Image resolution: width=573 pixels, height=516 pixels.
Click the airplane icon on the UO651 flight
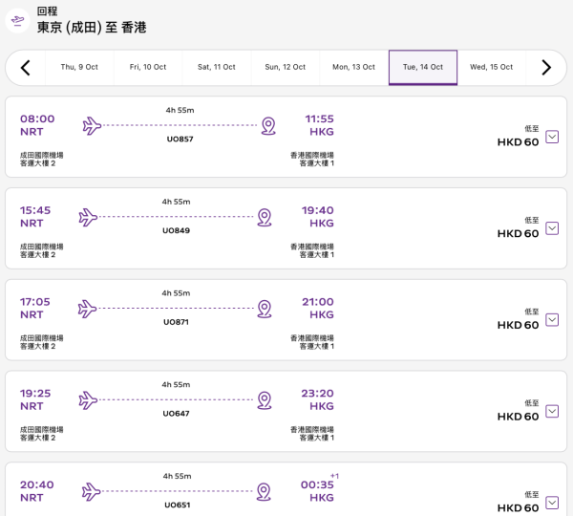[x=91, y=491]
